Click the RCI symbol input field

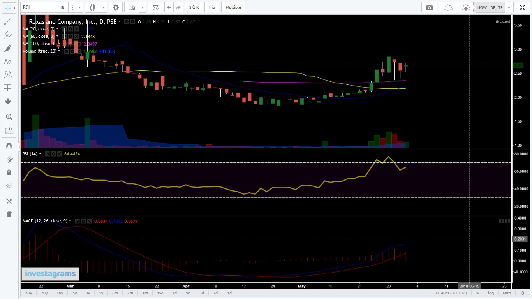pos(38,7)
